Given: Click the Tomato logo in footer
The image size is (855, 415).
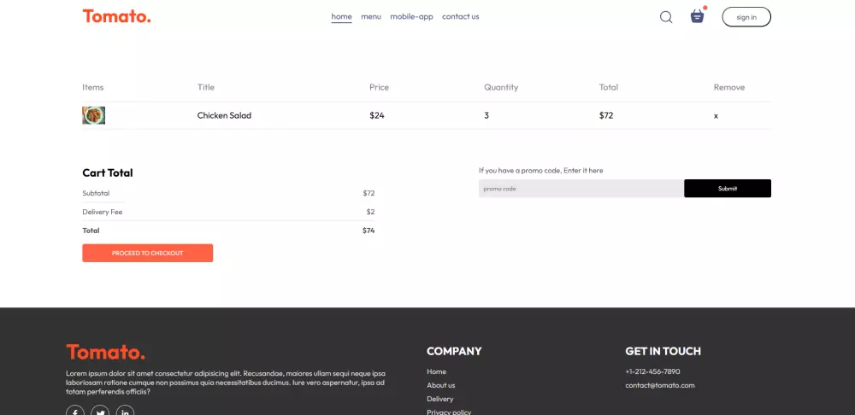Looking at the screenshot, I should point(105,352).
